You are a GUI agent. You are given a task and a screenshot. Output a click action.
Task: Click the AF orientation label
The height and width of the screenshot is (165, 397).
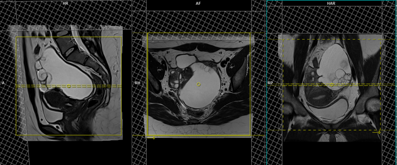pyautogui.click(x=199, y=3)
